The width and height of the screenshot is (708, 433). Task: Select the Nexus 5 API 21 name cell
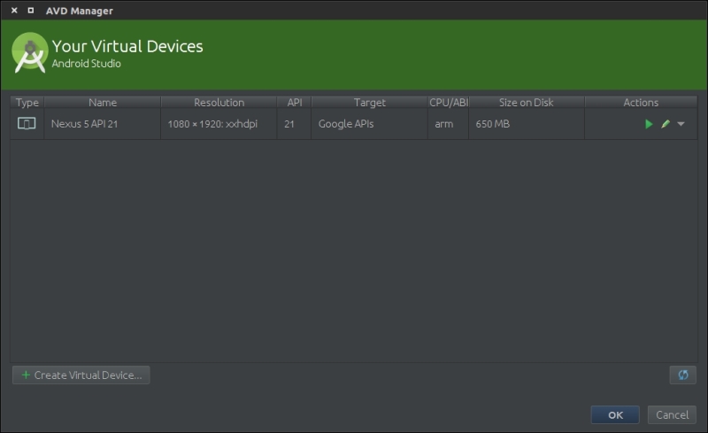pos(103,124)
